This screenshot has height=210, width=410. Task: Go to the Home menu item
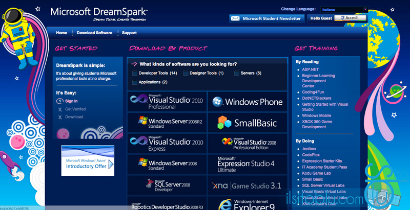point(61,33)
